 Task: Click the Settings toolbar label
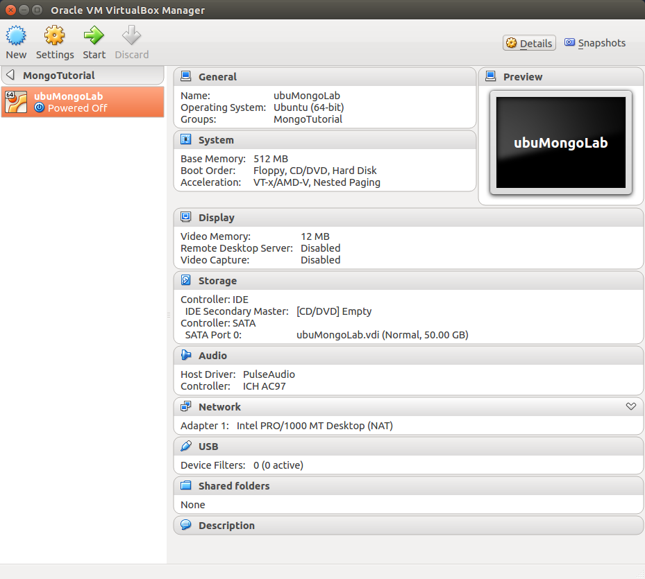[55, 55]
